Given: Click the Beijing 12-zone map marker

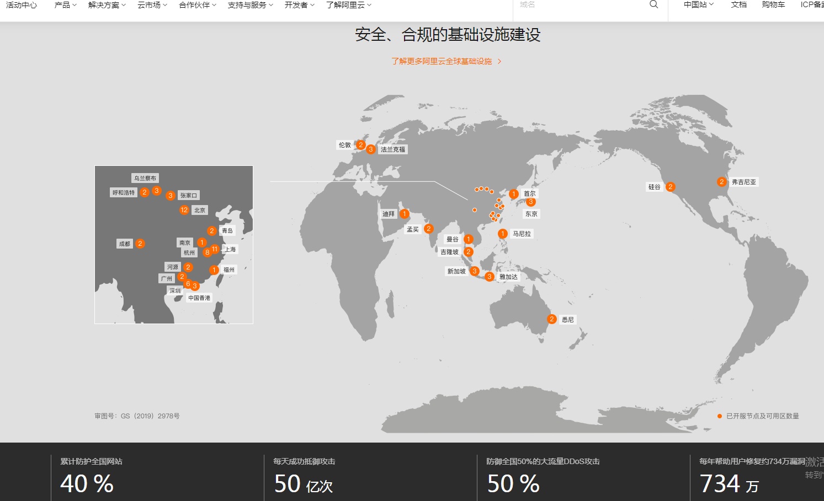Looking at the screenshot, I should [184, 210].
